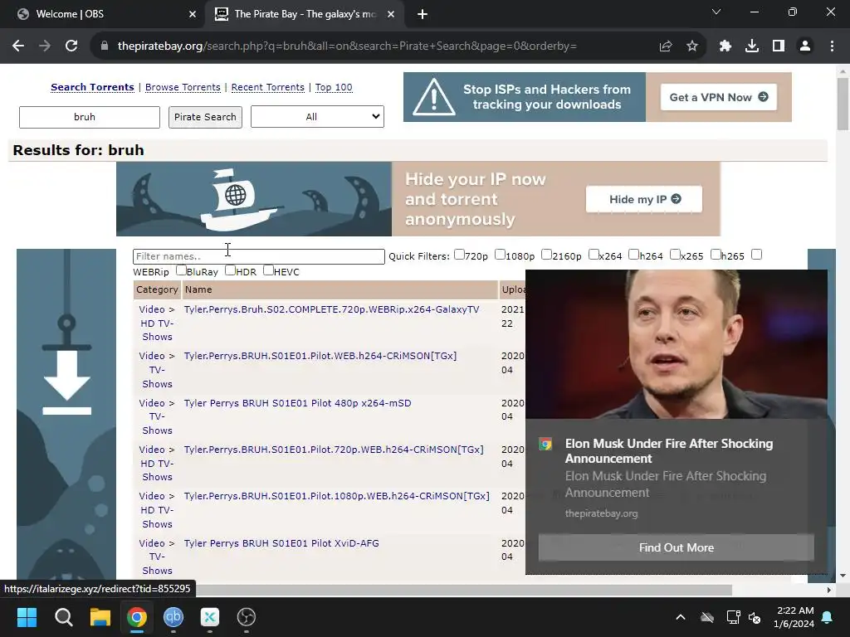Click the pirate ship banner image
The image size is (850, 637).
pos(254,199)
